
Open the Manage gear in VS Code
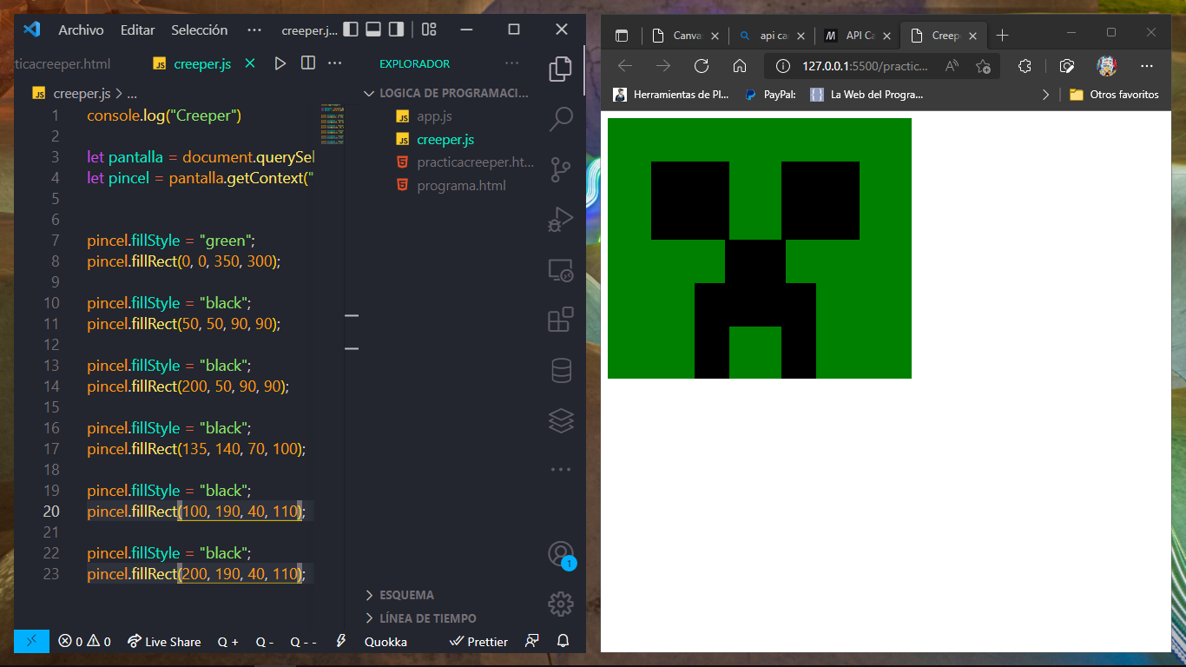coord(561,604)
